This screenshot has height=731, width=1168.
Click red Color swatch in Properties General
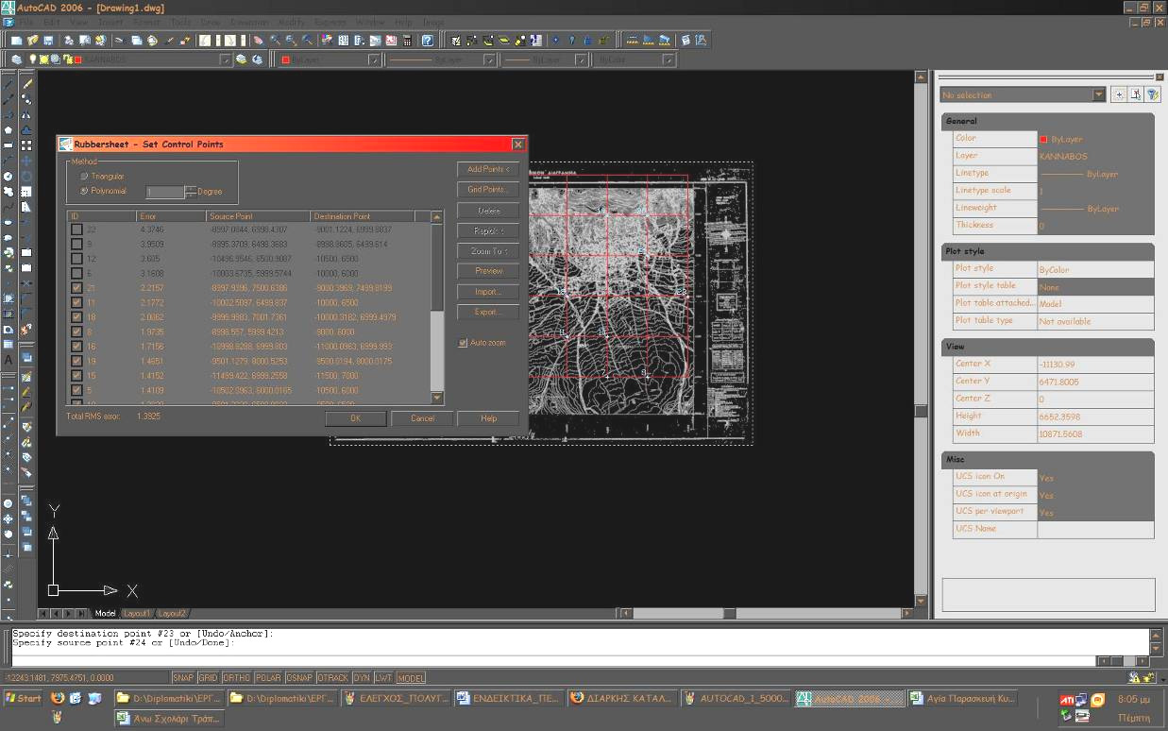[1043, 139]
